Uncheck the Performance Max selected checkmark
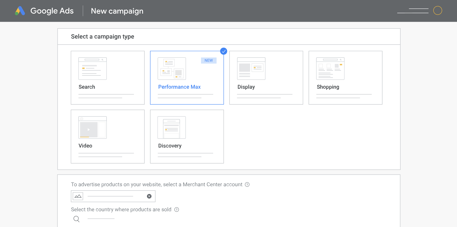457x227 pixels. pyautogui.click(x=224, y=51)
